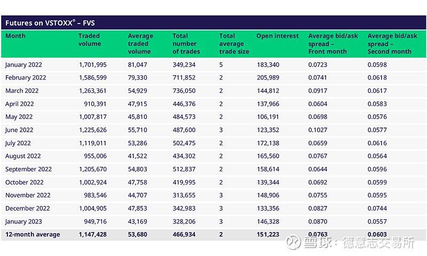Select the "12-month average" summary row label
Viewport: 427px width, 256px height.
tap(33, 235)
